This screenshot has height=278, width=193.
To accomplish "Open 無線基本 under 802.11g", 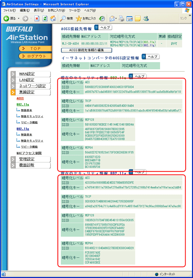I will pyautogui.click(x=26, y=135).
